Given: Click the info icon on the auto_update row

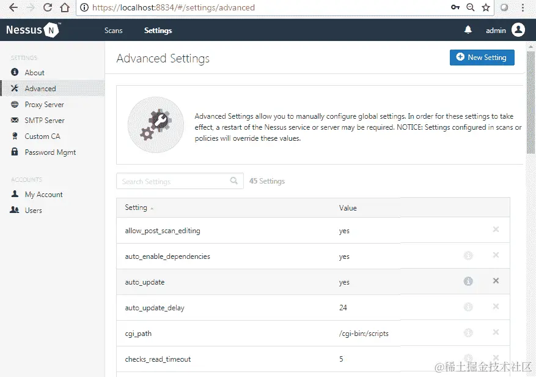Looking at the screenshot, I should (468, 281).
